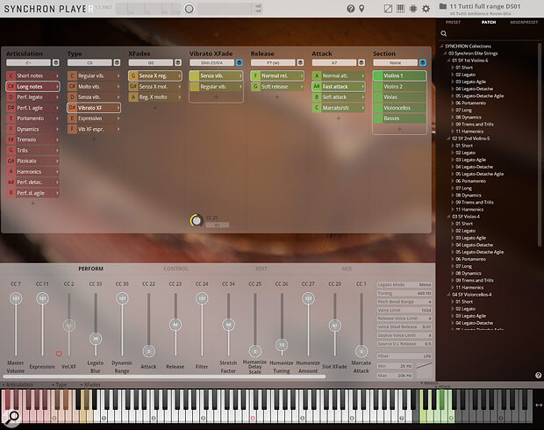This screenshot has height=430, width=544.
Task: Click the Legato Blur CC 33 slider knob
Action: [x=96, y=339]
